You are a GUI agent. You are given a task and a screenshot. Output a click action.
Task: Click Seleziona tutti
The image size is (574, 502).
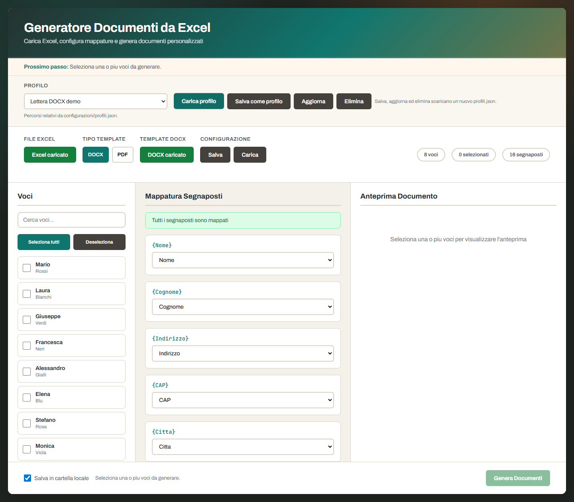(x=44, y=242)
